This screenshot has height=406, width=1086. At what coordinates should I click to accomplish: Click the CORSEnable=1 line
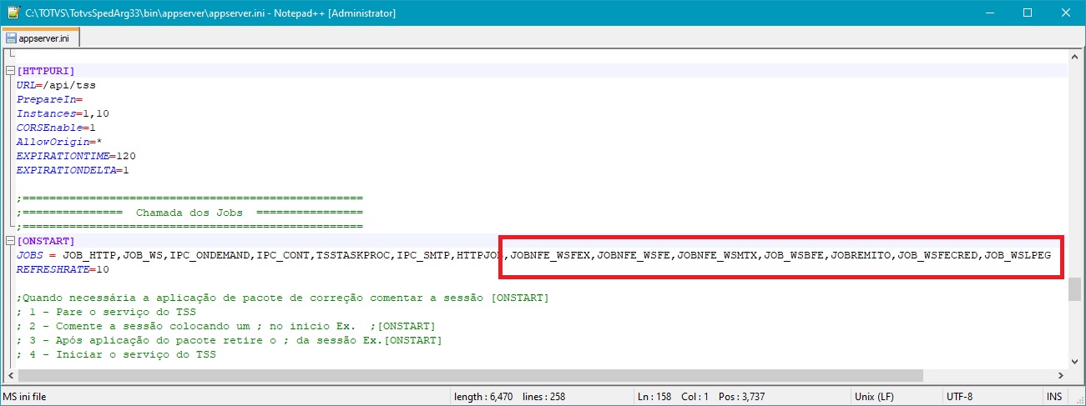click(57, 128)
